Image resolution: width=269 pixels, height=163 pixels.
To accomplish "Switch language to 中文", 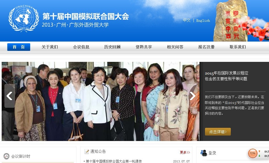I will [x=187, y=20].
